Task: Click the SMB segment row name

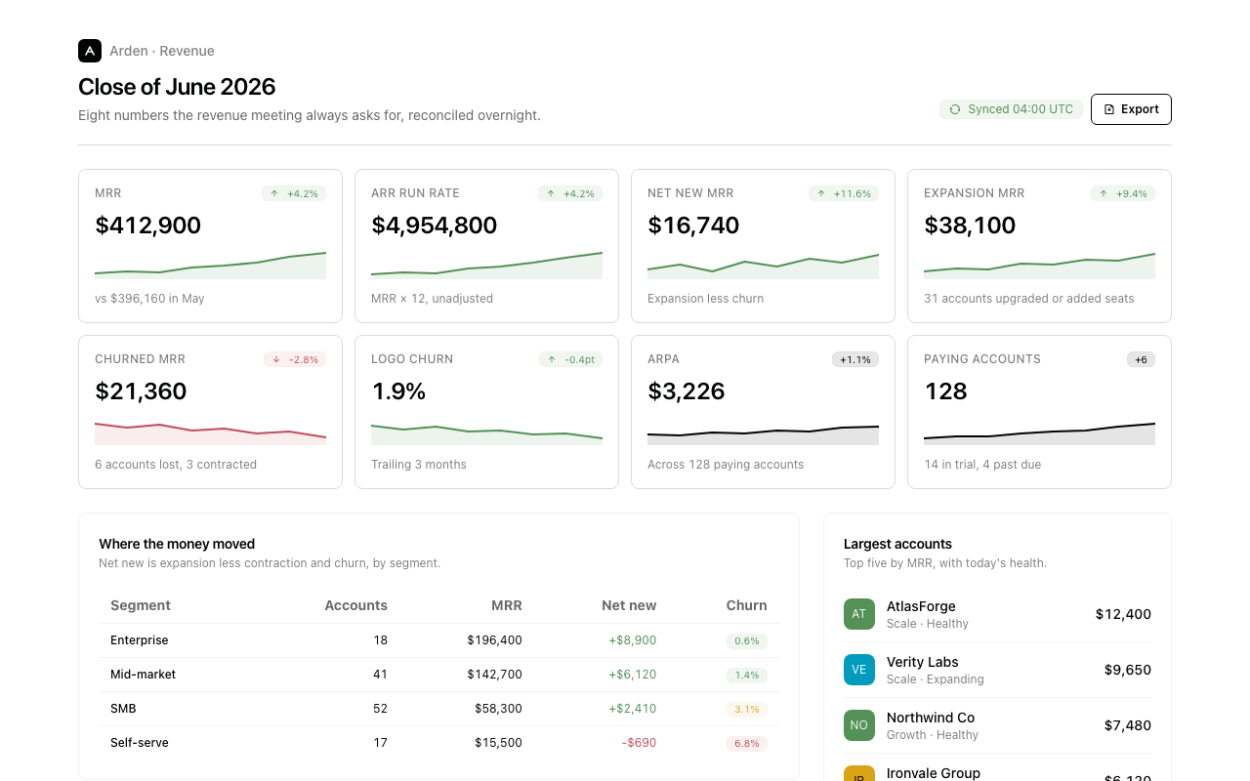Action: 123,709
